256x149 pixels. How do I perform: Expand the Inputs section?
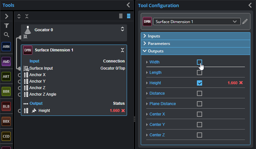pyautogui.click(x=195, y=36)
